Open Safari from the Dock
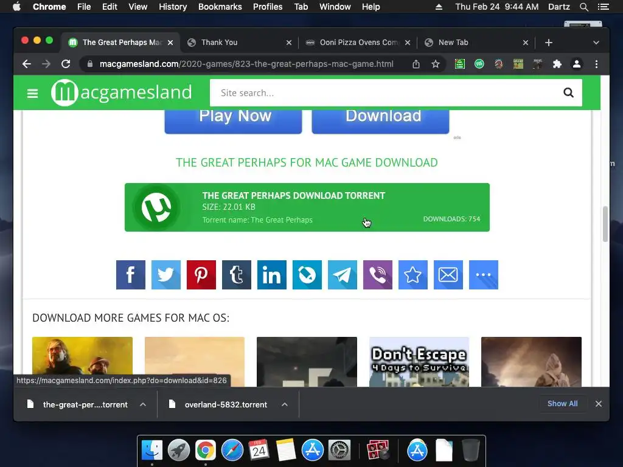 point(232,450)
